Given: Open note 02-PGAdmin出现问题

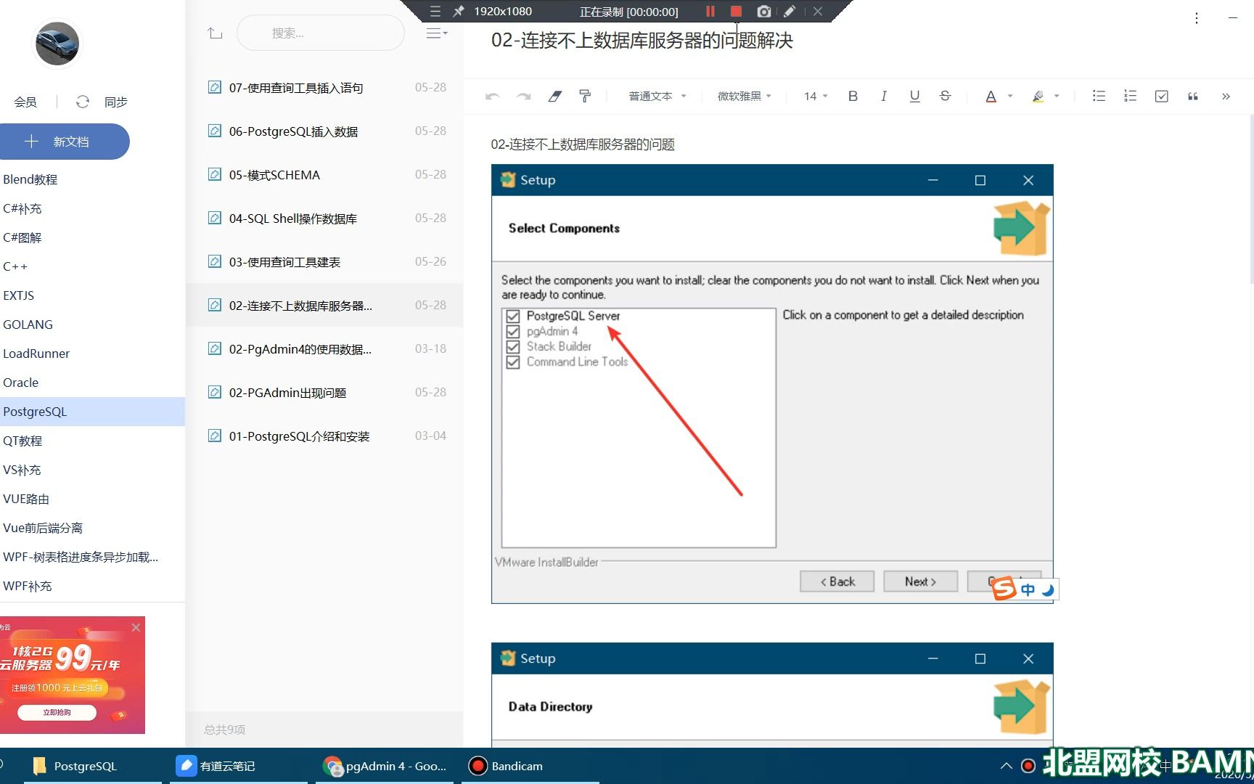Looking at the screenshot, I should pyautogui.click(x=324, y=392).
